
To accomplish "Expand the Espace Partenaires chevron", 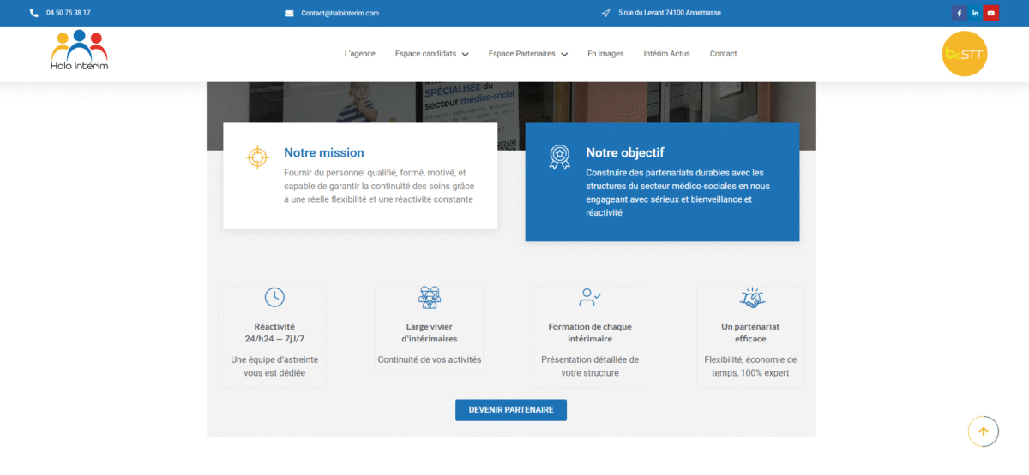I will point(564,54).
